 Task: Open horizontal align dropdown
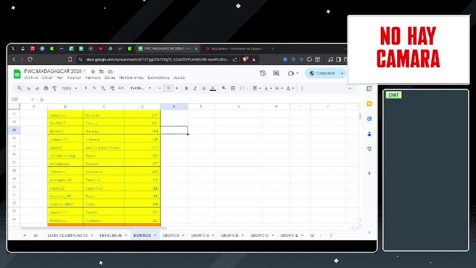(x=257, y=88)
